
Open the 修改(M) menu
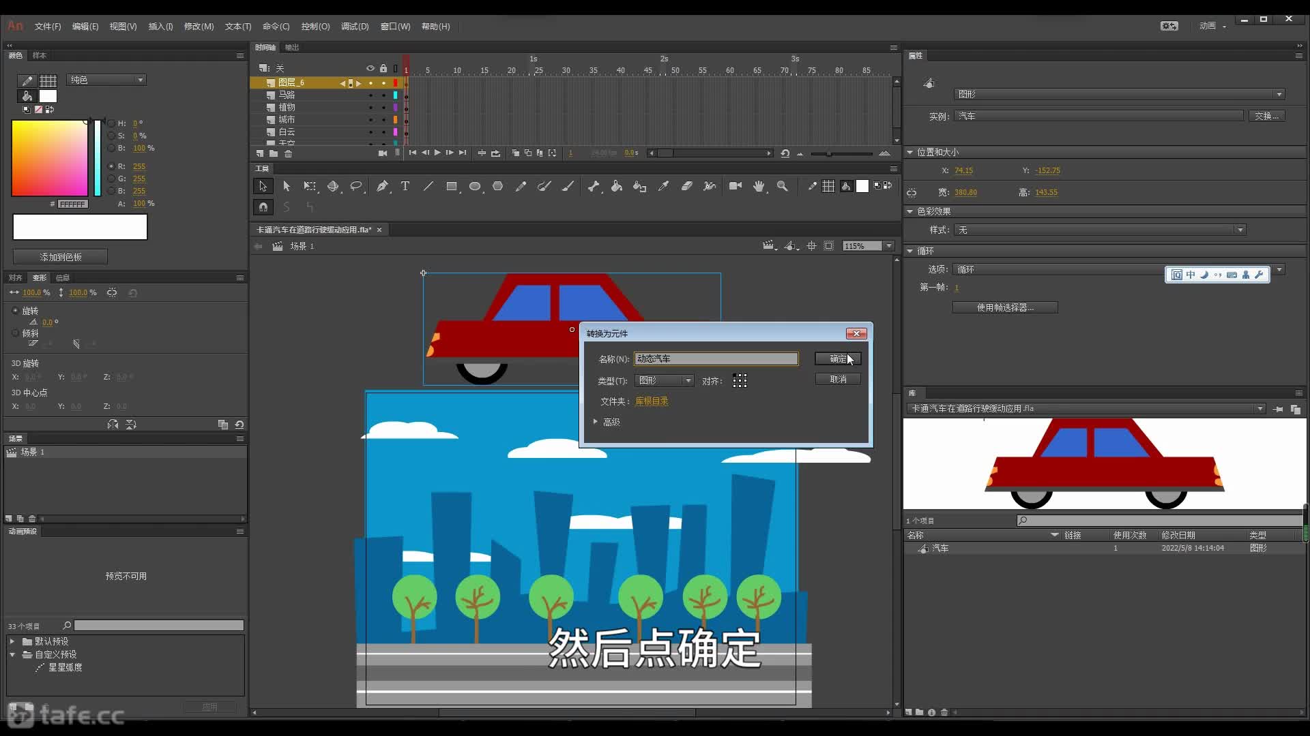click(x=199, y=27)
